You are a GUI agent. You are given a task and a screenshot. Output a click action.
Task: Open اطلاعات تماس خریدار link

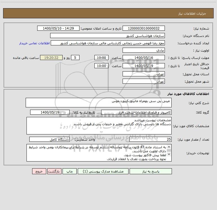(x=34, y=43)
